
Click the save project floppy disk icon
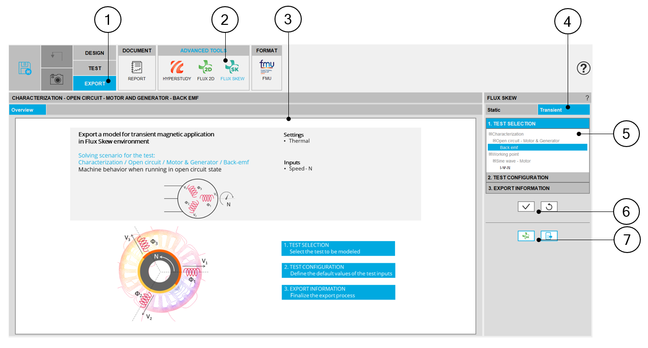click(x=25, y=68)
